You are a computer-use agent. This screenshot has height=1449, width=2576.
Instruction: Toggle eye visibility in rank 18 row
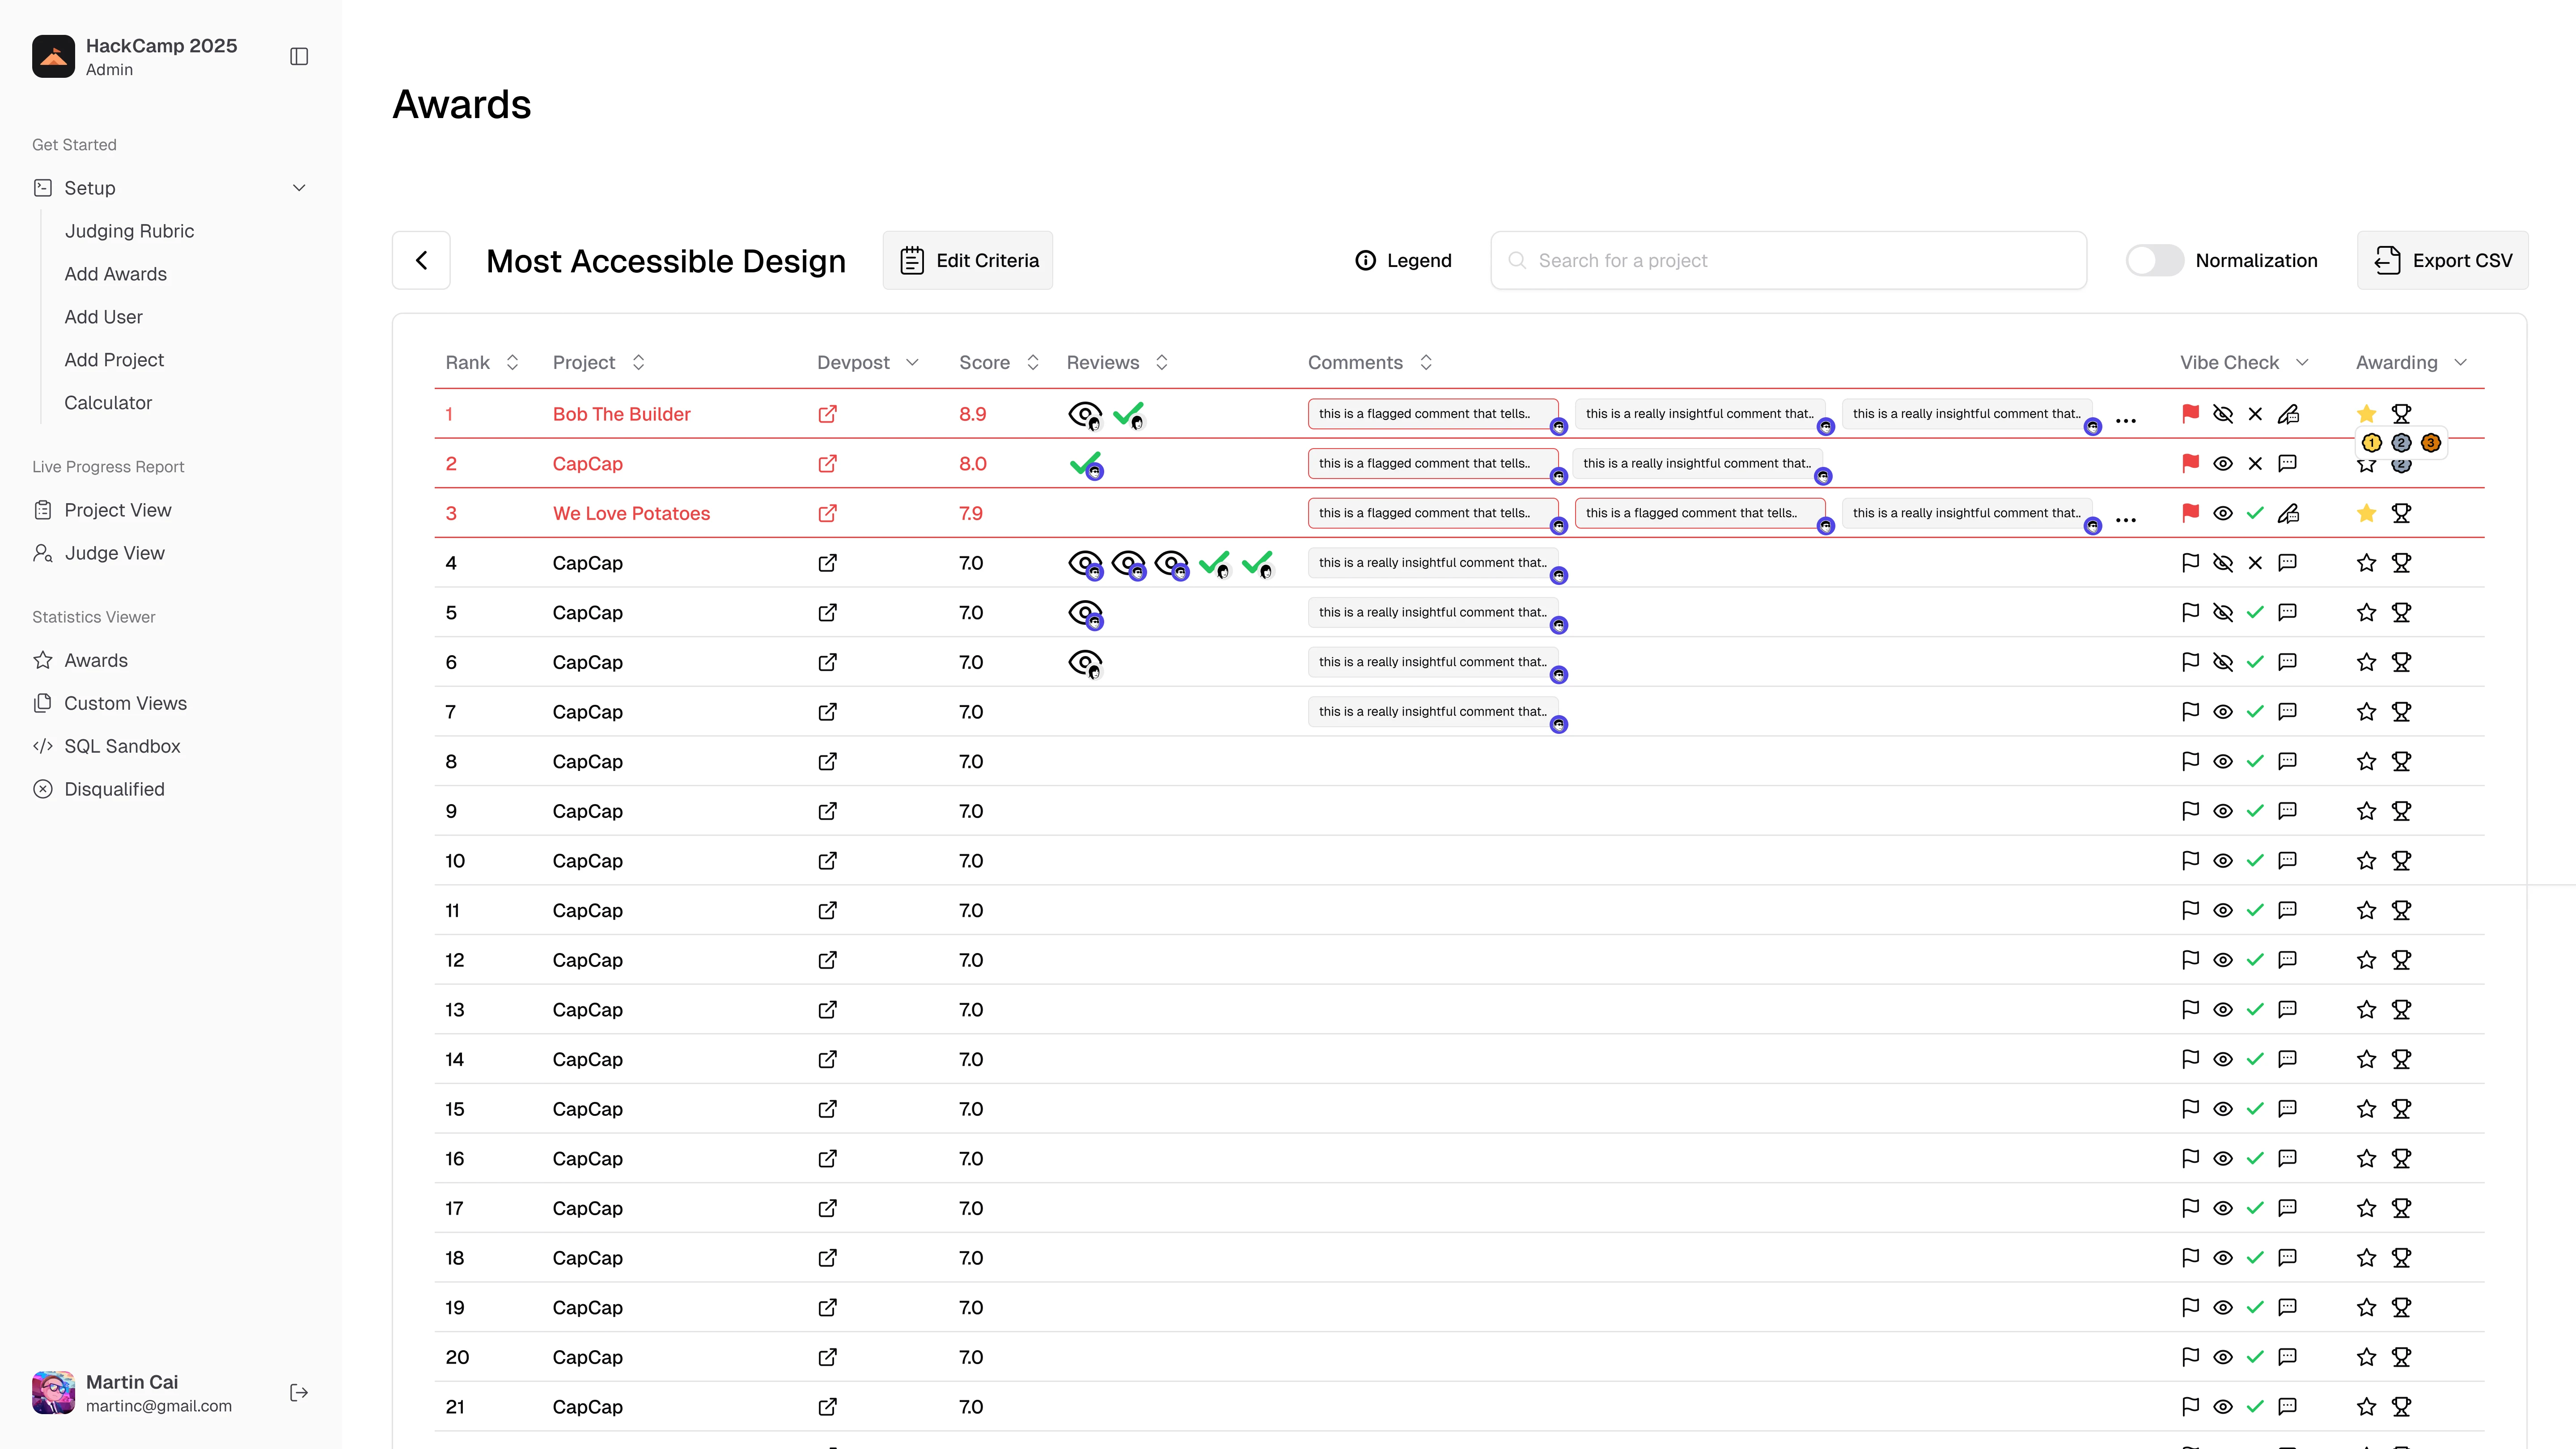2223,1258
